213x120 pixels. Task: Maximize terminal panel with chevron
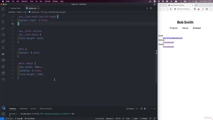[152, 109]
